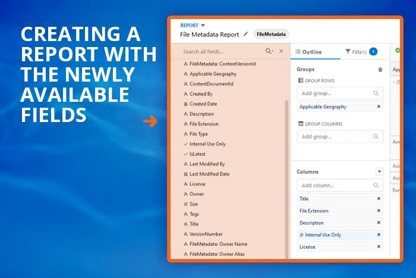Close the fields search panel
This screenshot has width=416, height=278.
pyautogui.click(x=281, y=51)
